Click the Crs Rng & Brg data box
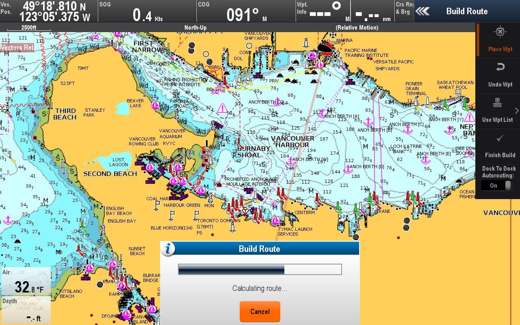This screenshot has width=520, height=325. coord(404,11)
